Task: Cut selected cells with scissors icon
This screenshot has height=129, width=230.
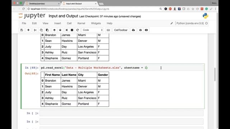Action: [x=35, y=30]
